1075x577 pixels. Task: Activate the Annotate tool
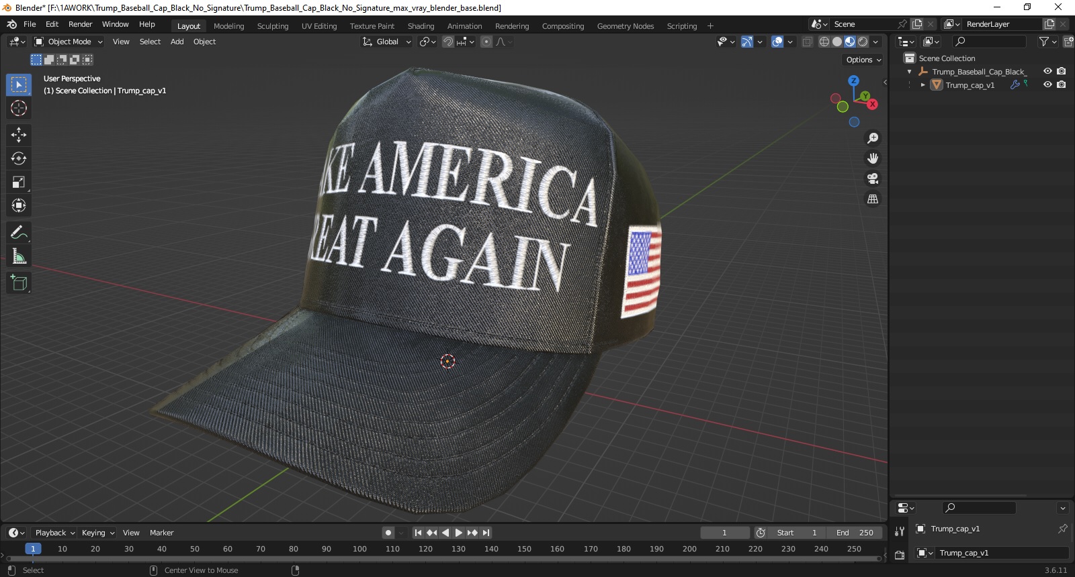tap(19, 233)
